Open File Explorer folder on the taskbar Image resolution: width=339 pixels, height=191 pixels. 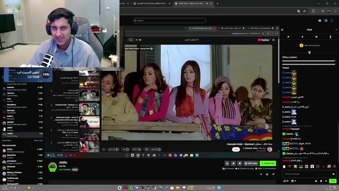pos(178,188)
